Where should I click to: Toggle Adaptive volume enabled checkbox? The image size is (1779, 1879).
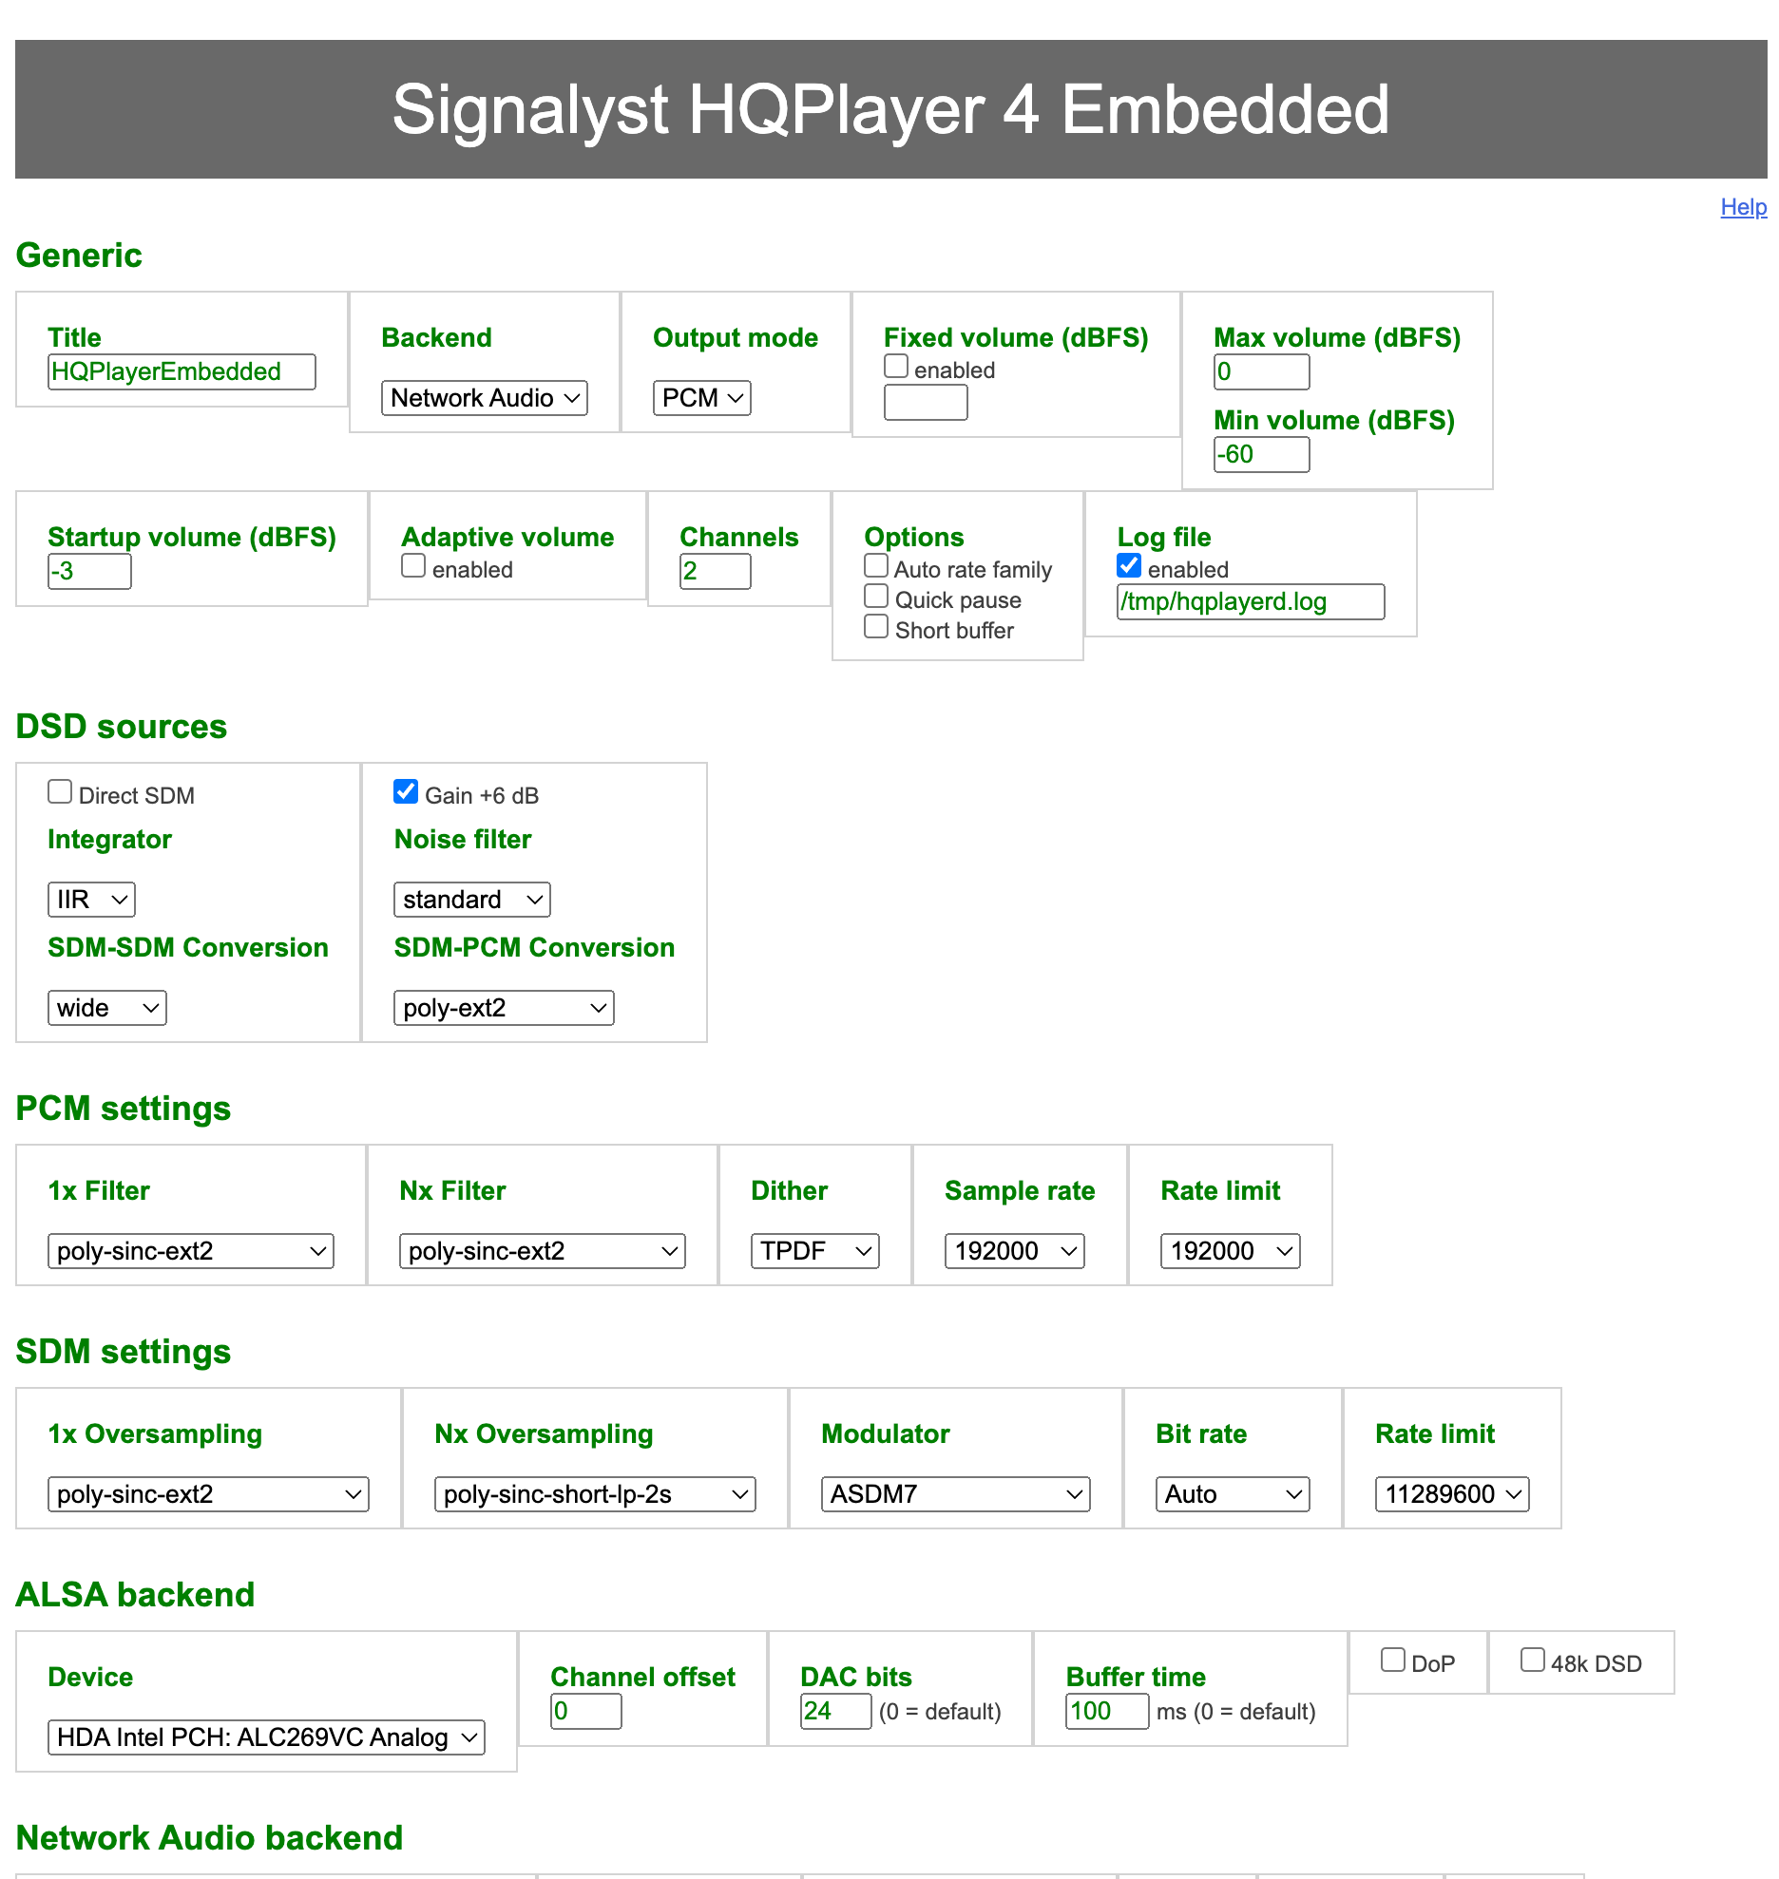tap(413, 566)
